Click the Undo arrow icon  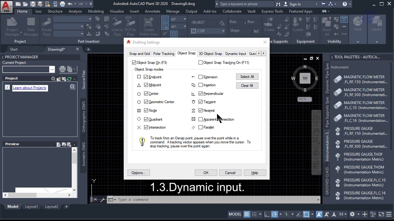[x=70, y=4]
